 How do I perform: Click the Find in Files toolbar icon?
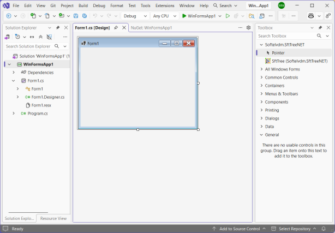pyautogui.click(x=252, y=16)
